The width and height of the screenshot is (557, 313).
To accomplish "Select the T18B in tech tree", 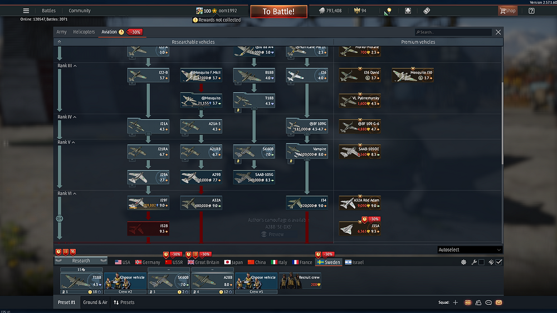I will coord(254,101).
